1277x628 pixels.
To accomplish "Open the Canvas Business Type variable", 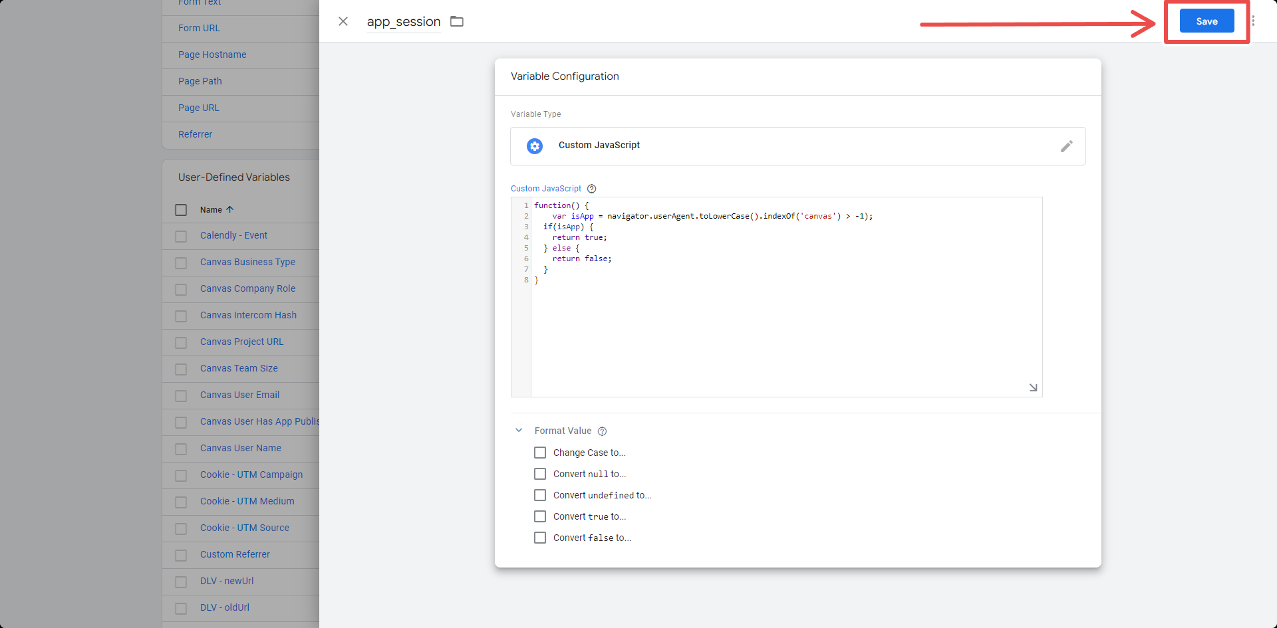I will point(247,262).
